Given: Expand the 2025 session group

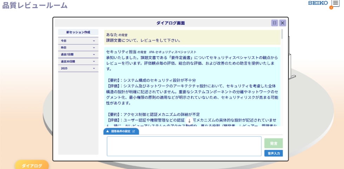Looking at the screenshot, I should 78,68.
